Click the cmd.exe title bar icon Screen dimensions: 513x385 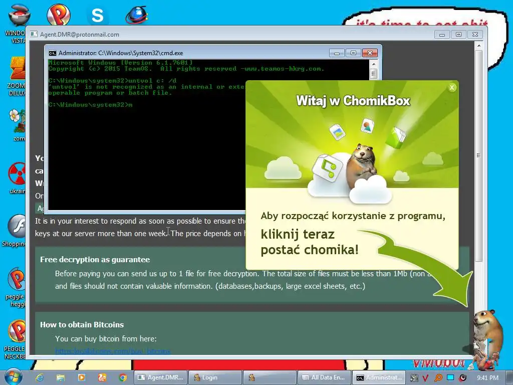(x=52, y=53)
